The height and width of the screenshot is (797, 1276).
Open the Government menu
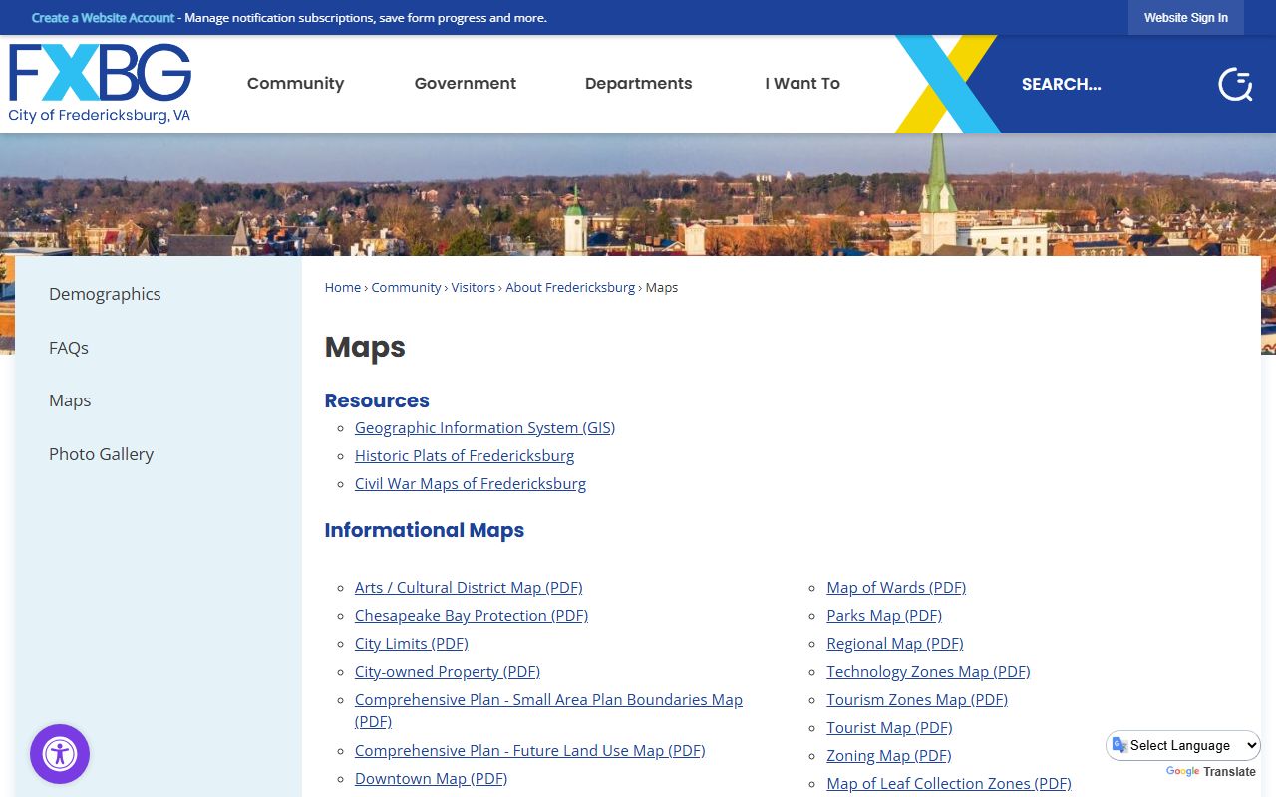(465, 84)
